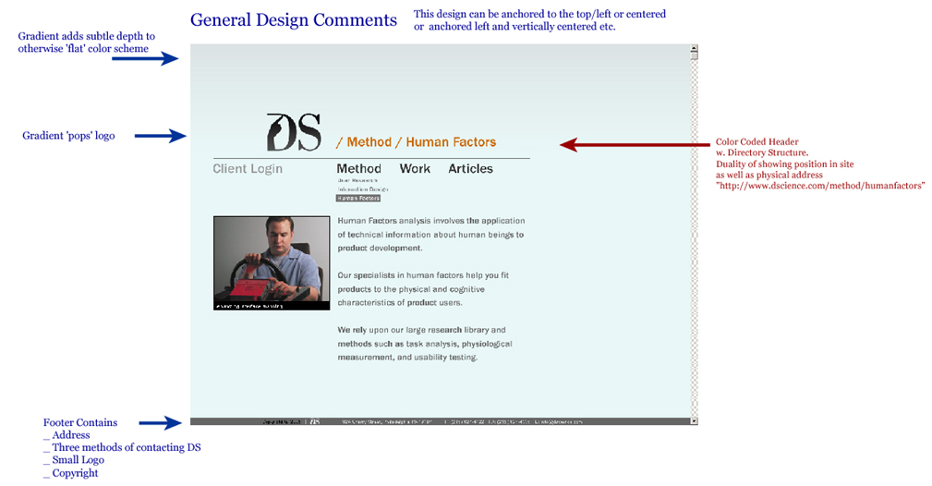Click the orange Method breadcrumb

tap(369, 142)
